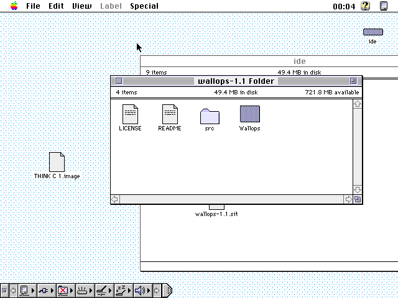The width and height of the screenshot is (398, 298).
Task: Select the THINK C 1.image file on desktop
Action: click(57, 162)
